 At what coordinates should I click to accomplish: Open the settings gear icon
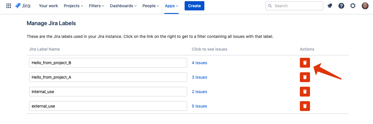[353, 6]
